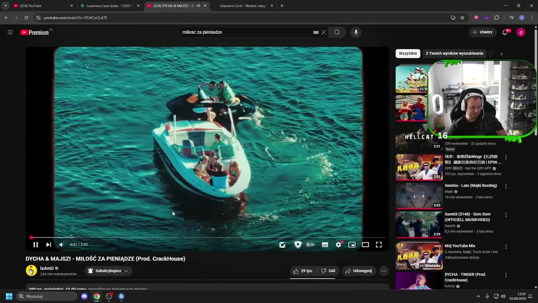Screen dimensions: 538x303
Task: Click the Utwórz create button
Action: 483,32
